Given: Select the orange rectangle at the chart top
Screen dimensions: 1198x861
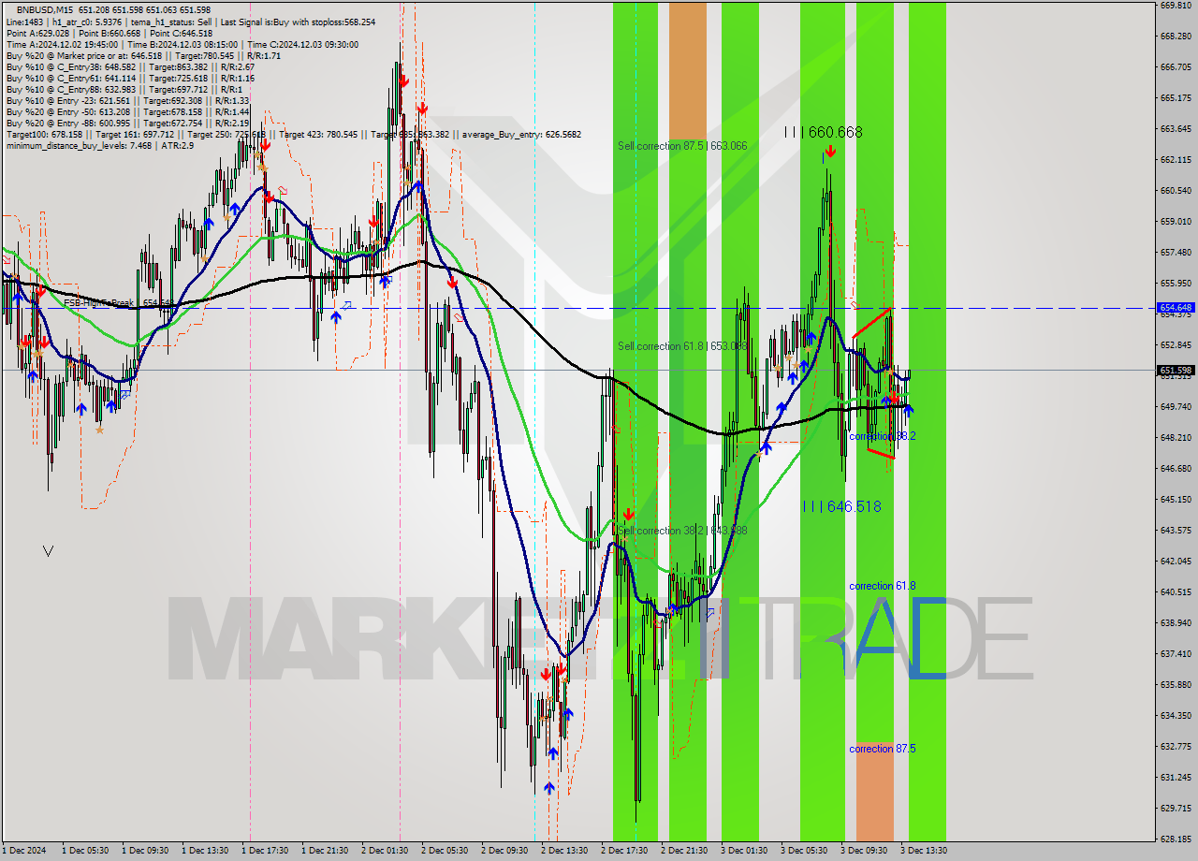Looking at the screenshot, I should tap(688, 71).
